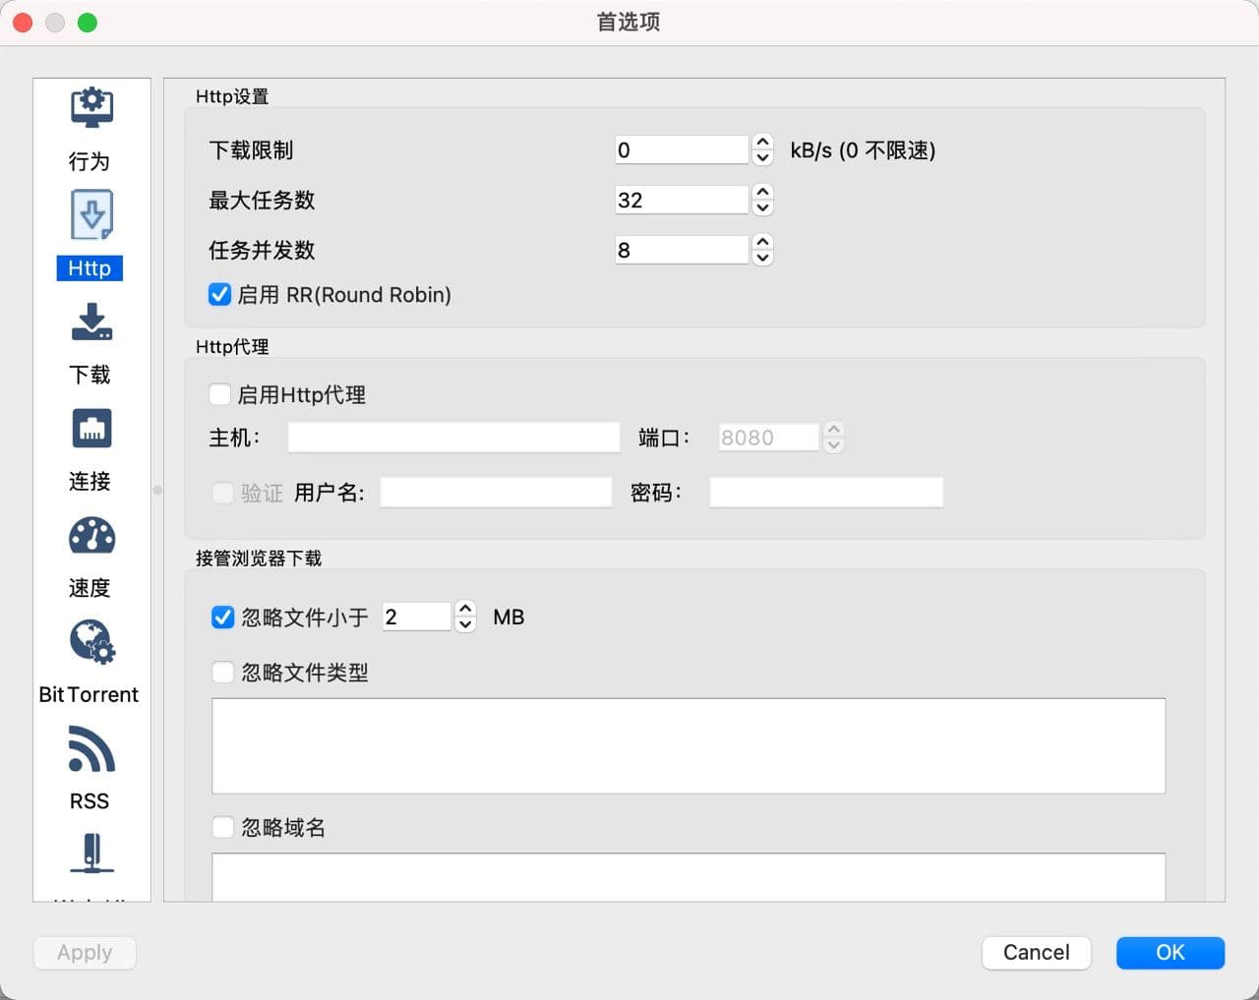The image size is (1259, 1000).
Task: Increase 下载限制 value with up arrow
Action: (762, 143)
